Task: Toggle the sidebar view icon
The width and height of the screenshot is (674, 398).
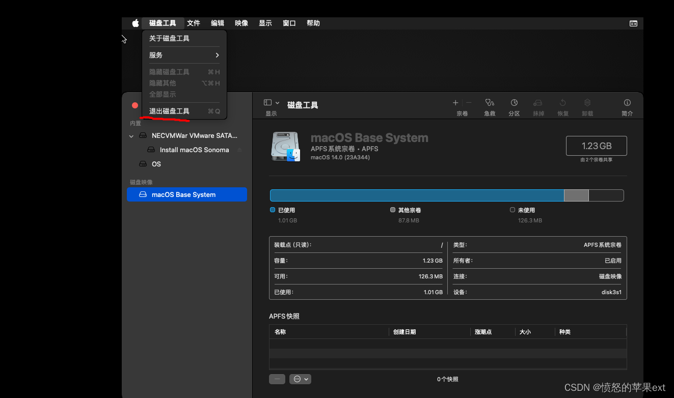Action: point(267,103)
